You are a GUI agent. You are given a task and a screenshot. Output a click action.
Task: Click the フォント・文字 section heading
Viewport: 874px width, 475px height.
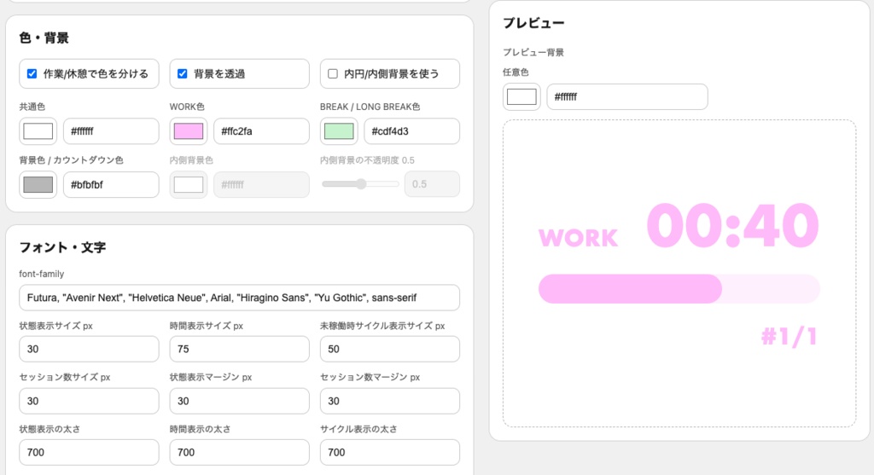[x=62, y=247]
